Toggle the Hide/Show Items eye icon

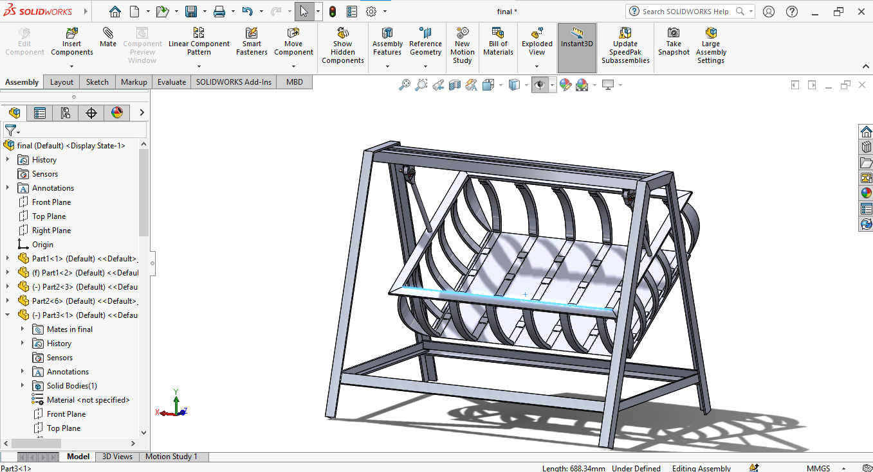pyautogui.click(x=540, y=85)
